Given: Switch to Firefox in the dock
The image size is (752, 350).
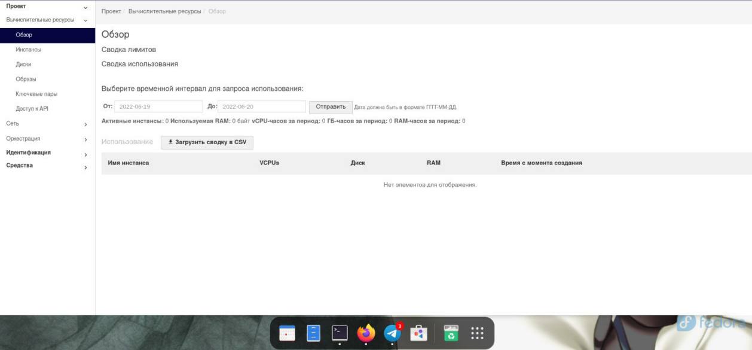Looking at the screenshot, I should click(x=366, y=333).
